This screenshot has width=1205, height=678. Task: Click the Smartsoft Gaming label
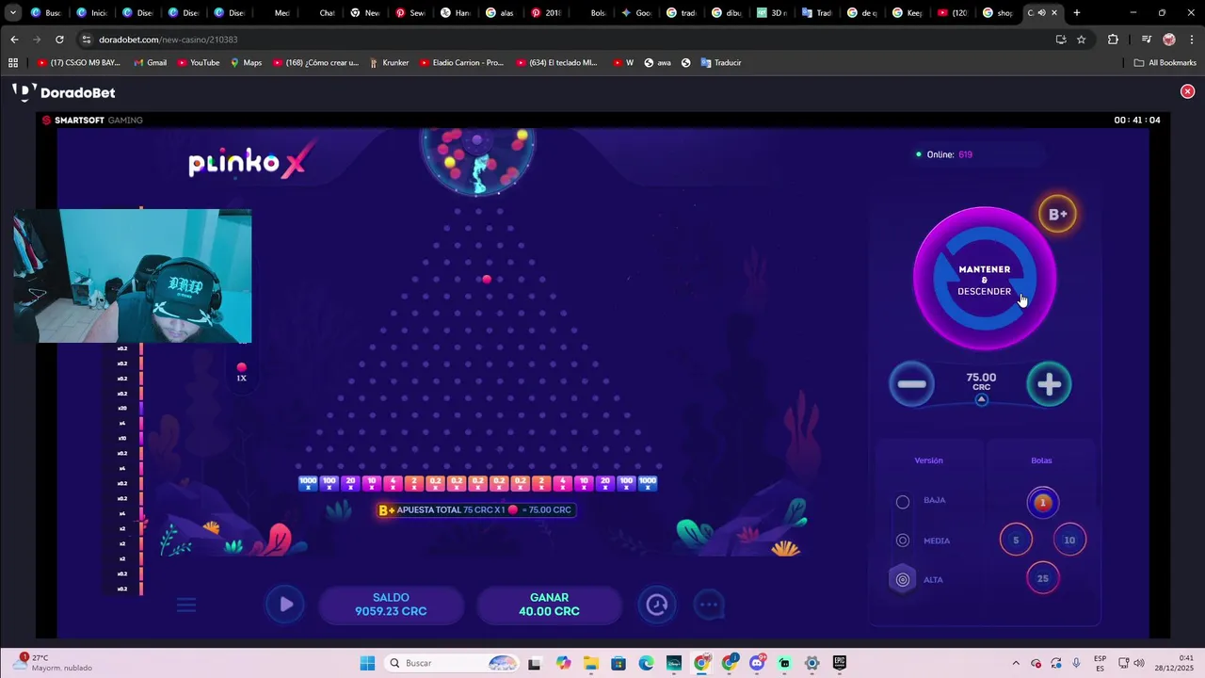point(92,121)
